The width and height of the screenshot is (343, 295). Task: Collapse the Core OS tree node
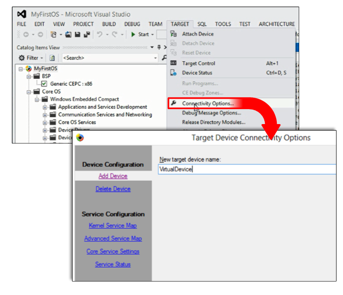pos(29,92)
